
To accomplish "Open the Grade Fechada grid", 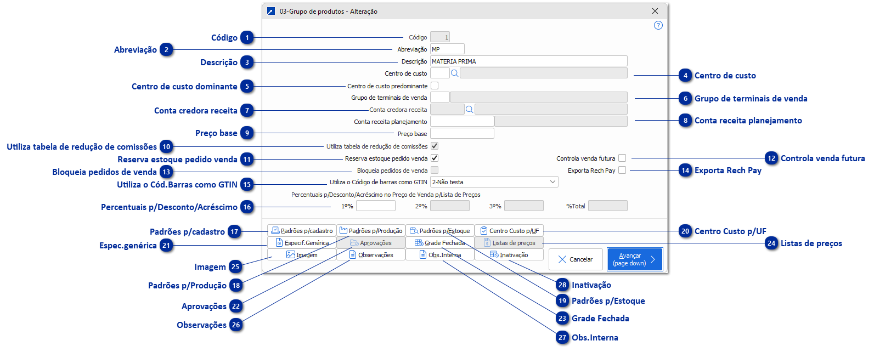I will (x=440, y=243).
